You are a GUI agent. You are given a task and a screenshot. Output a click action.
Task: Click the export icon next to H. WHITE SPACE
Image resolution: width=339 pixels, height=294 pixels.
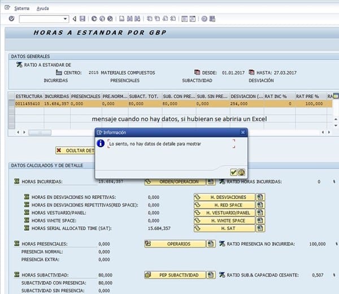tap(260, 220)
